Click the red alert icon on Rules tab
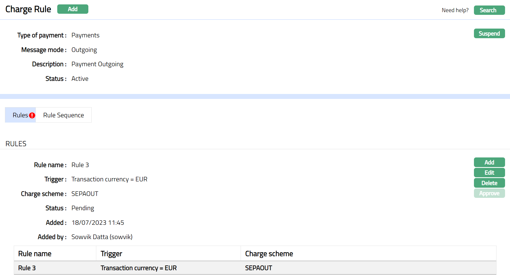This screenshot has height=280, width=510. coord(32,115)
